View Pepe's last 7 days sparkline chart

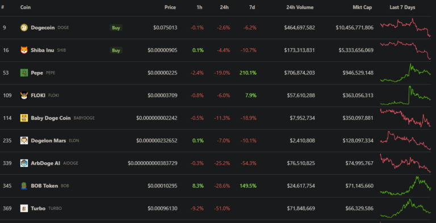coord(405,73)
